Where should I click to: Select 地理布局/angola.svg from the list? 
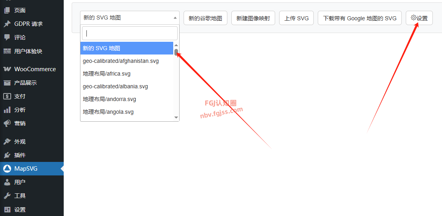[x=127, y=112]
